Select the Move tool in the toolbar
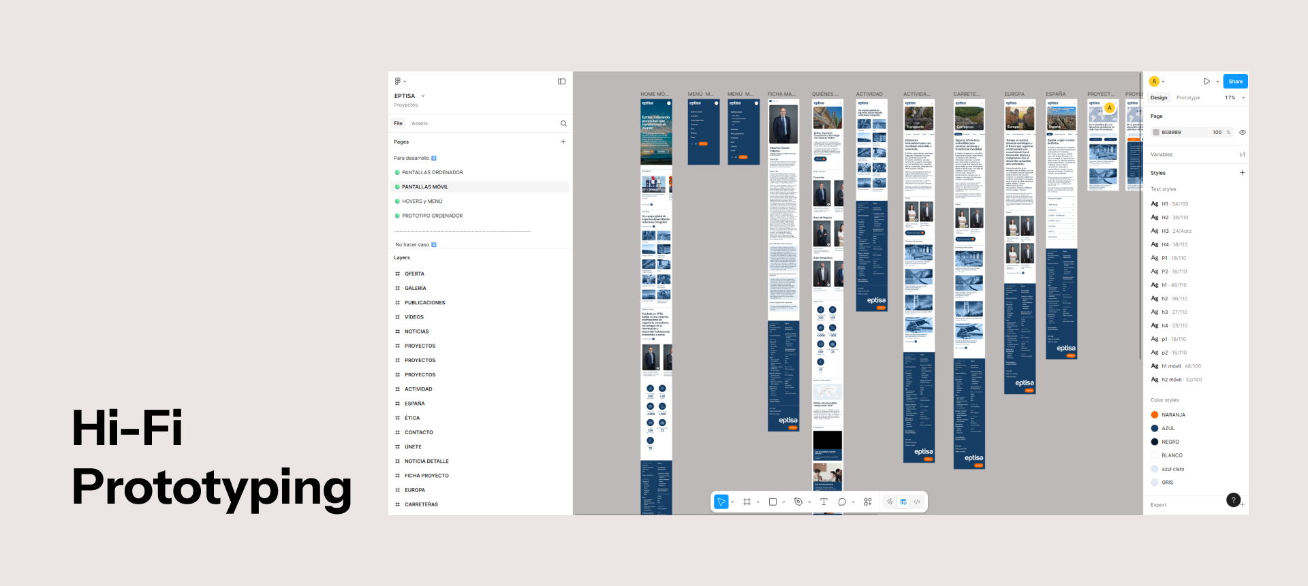The width and height of the screenshot is (1308, 586). point(721,502)
